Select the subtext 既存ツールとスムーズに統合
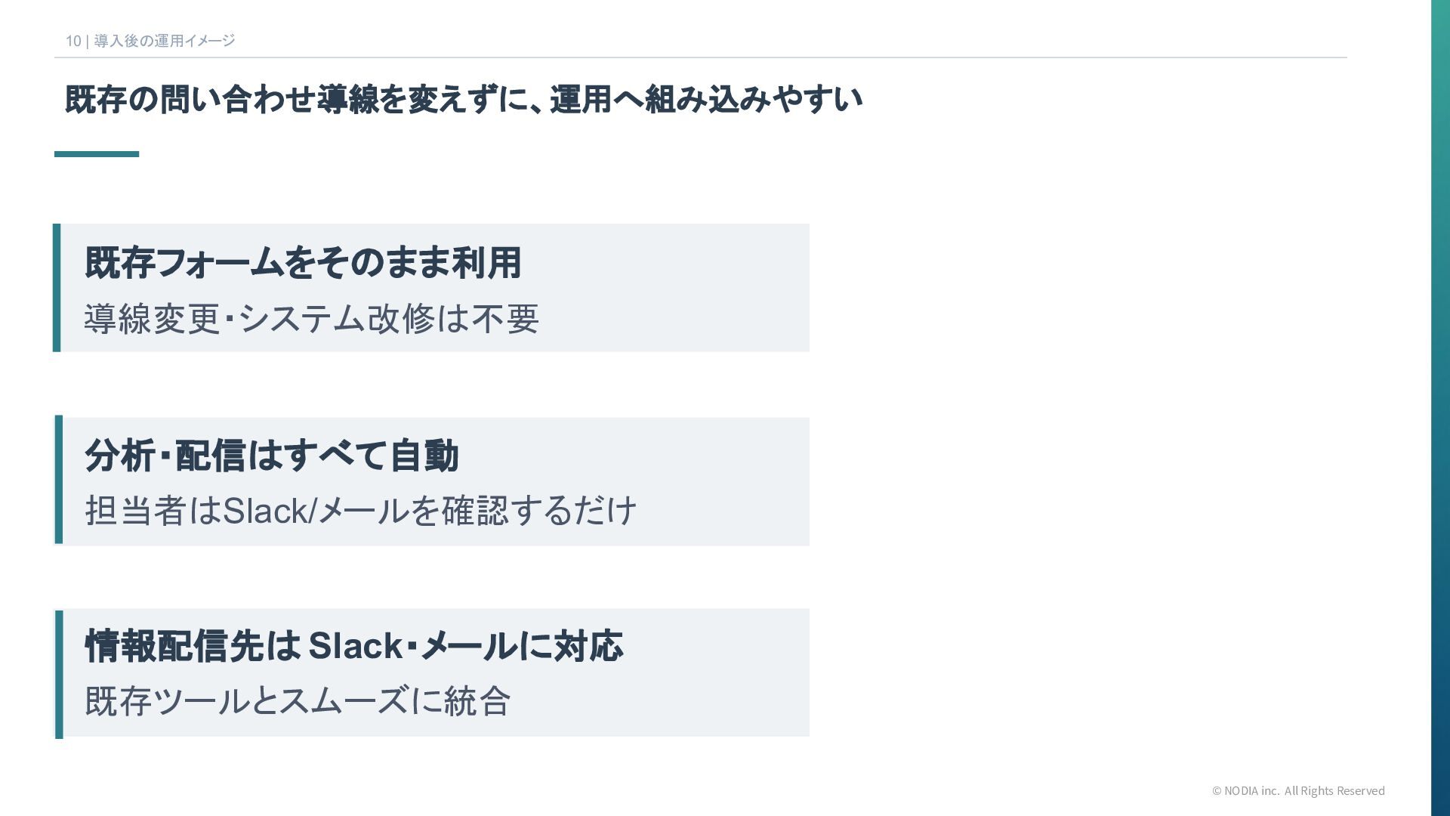The image size is (1450, 816). (x=298, y=701)
